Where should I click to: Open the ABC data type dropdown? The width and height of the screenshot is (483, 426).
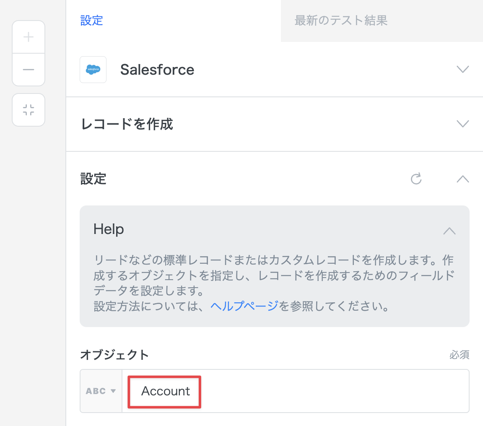coord(101,391)
